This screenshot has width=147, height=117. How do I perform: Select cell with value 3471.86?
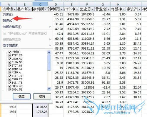coord(71,14)
